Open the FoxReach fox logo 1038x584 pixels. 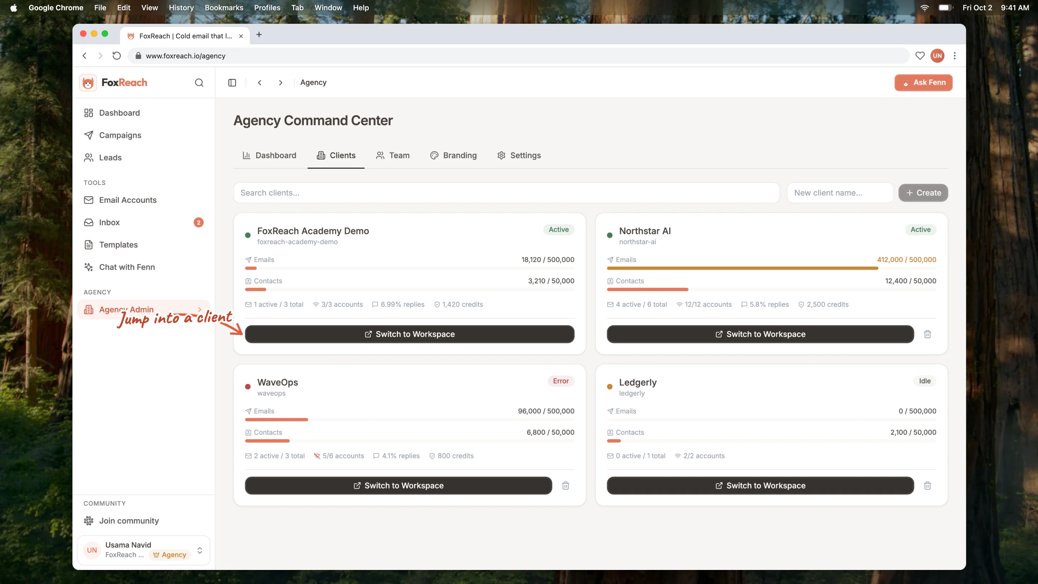point(88,83)
